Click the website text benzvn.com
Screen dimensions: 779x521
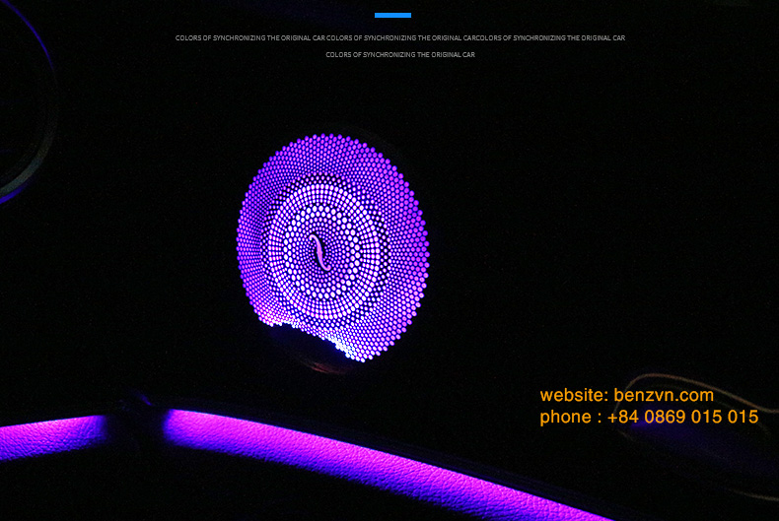pyautogui.click(x=664, y=395)
